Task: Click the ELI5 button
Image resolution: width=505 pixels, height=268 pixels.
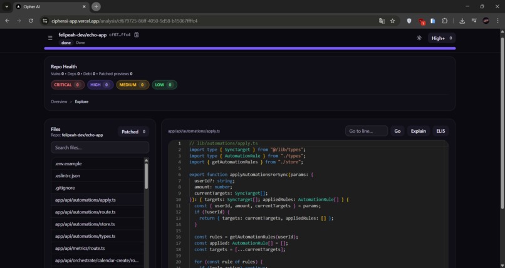Action: (x=440, y=131)
